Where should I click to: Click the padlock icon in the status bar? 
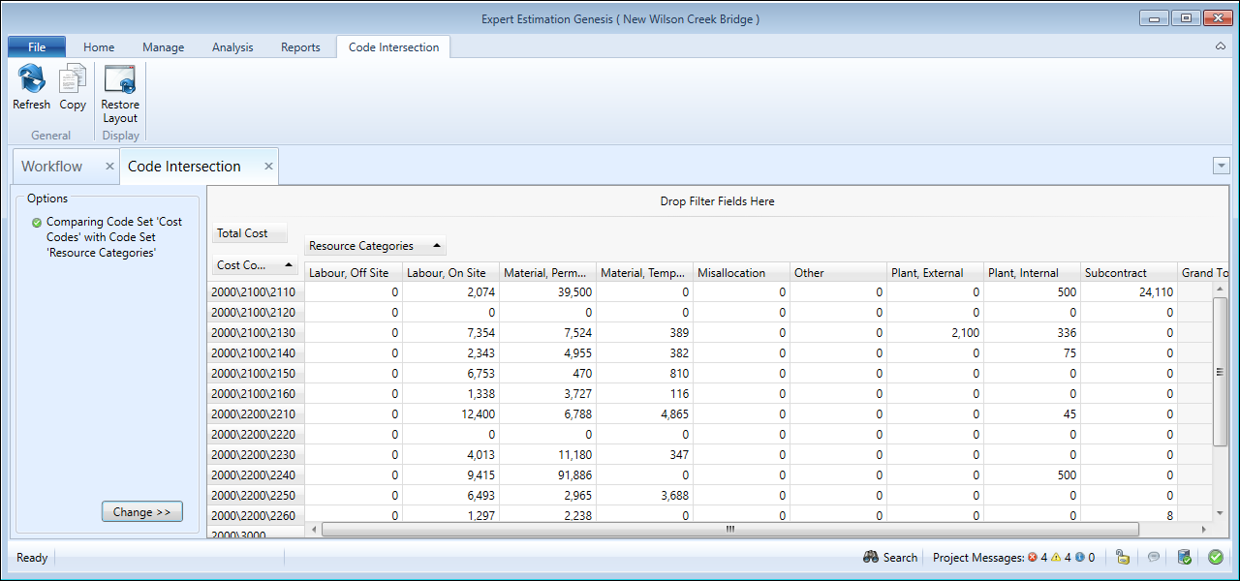[x=1122, y=558]
